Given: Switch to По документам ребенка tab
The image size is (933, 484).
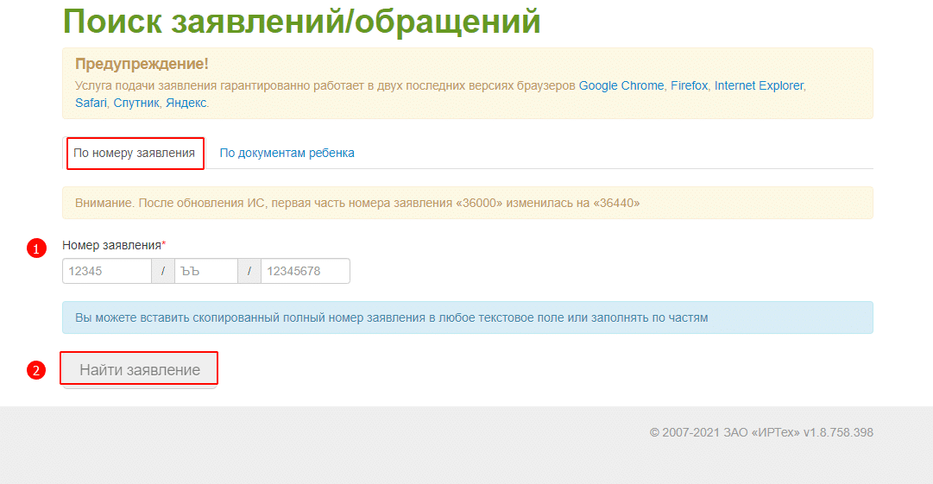Looking at the screenshot, I should point(287,153).
